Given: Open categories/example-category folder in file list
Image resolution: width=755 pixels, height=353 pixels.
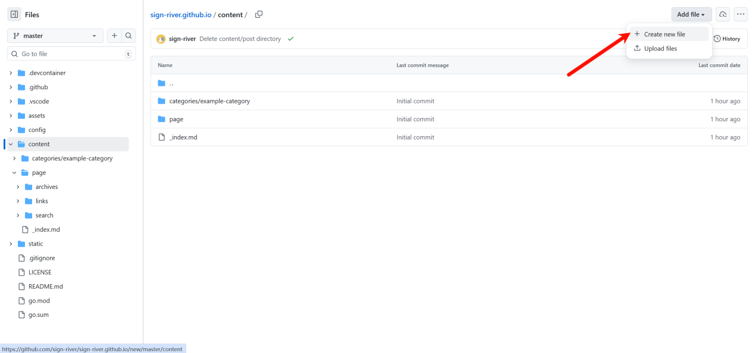Looking at the screenshot, I should pos(210,101).
